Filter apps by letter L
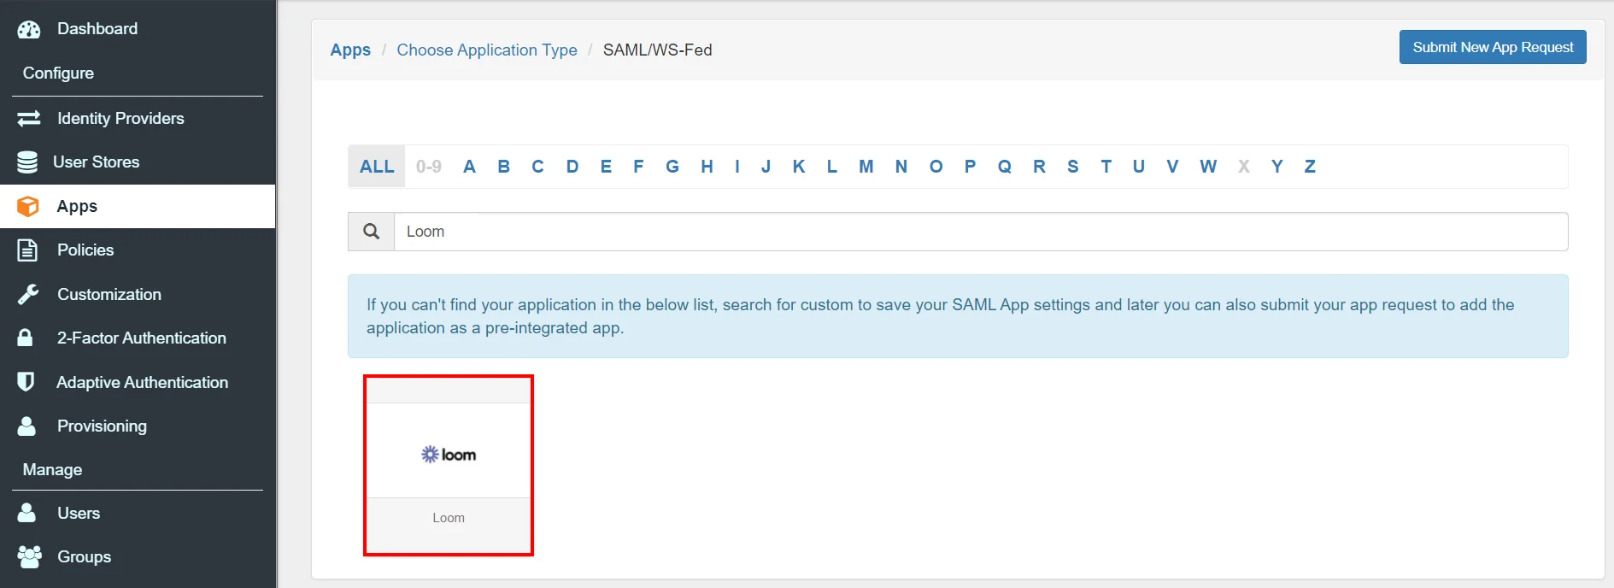 click(x=831, y=167)
